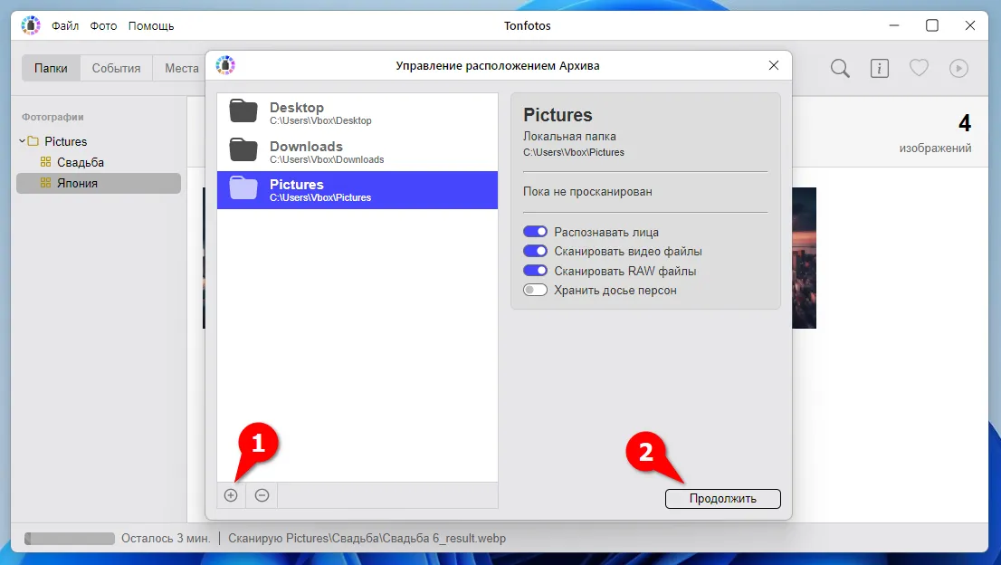The image size is (1001, 565).
Task: Select the Desktop folder icon in list
Action: tap(243, 112)
